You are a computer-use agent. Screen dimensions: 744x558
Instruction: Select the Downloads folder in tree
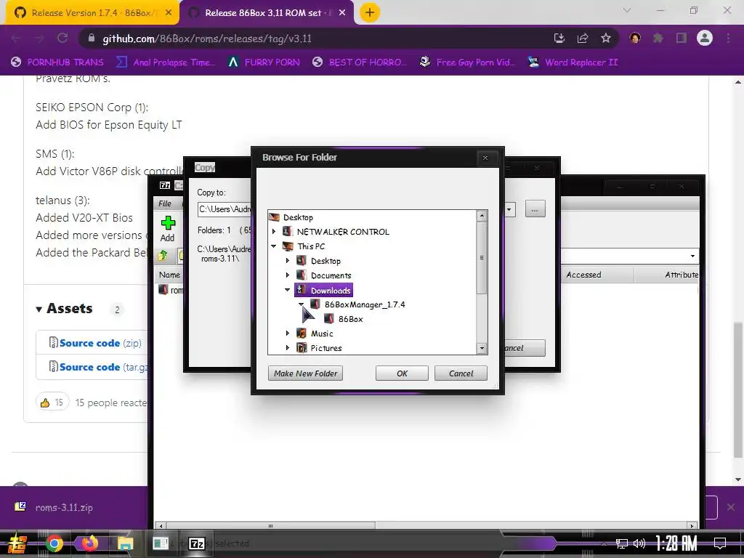point(323,290)
